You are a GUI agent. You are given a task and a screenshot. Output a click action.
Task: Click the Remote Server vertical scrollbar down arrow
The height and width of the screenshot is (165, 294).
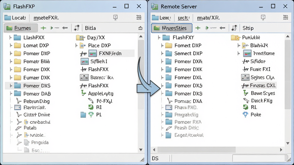pyautogui.click(x=288, y=143)
